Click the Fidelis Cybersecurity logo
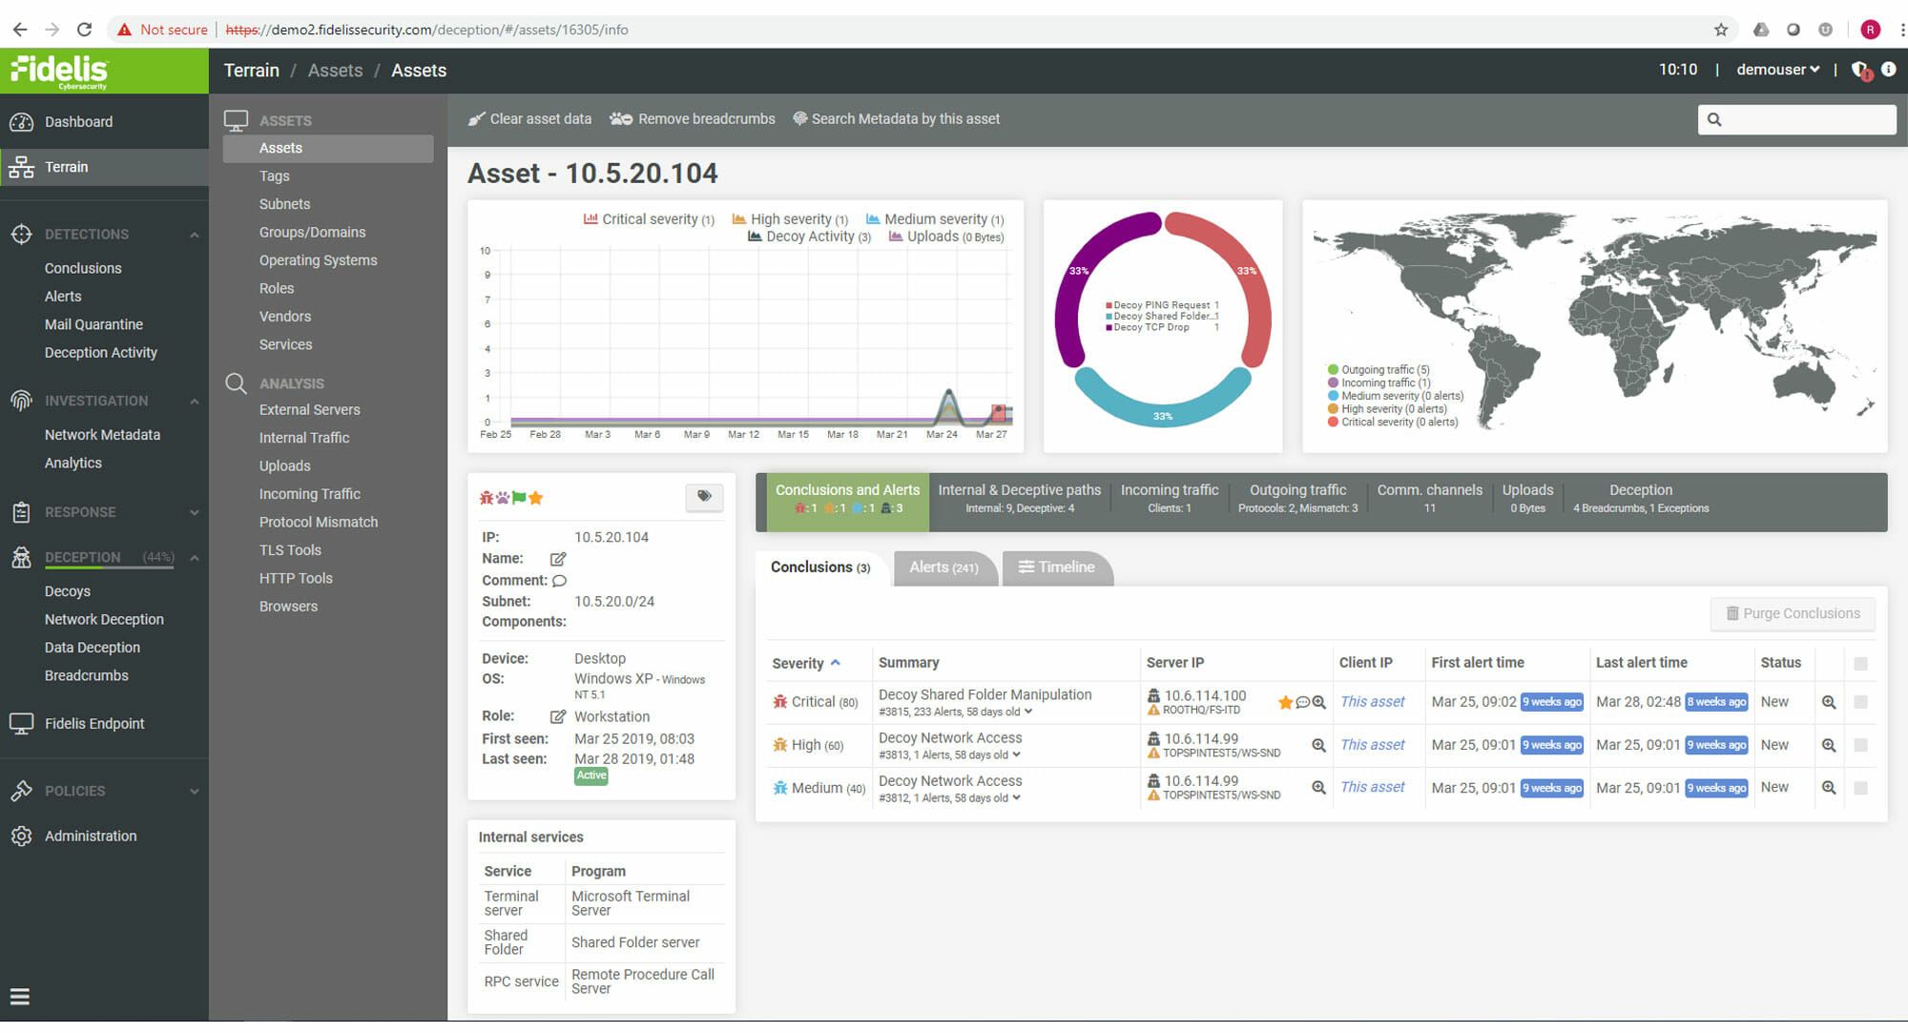Viewport: 1908px width, 1033px height. coord(59,72)
